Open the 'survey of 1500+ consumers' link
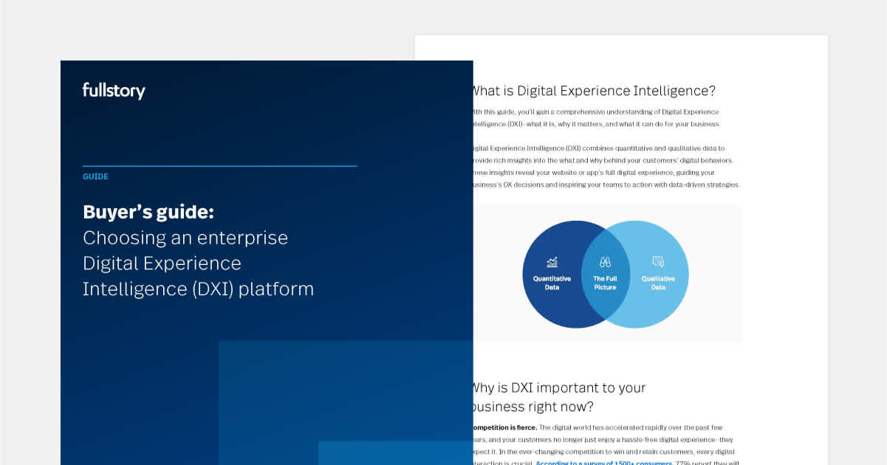887x465 pixels. tap(604, 463)
